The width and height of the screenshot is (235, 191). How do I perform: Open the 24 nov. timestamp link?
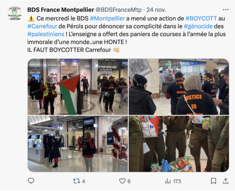click(x=156, y=10)
